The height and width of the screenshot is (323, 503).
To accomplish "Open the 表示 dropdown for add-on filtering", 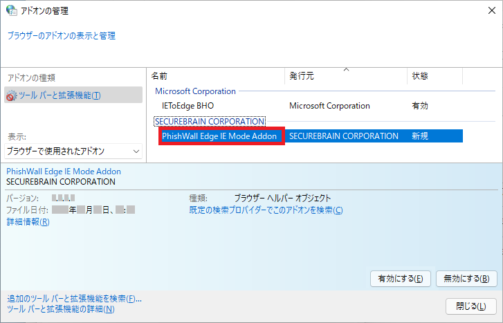I will pyautogui.click(x=73, y=151).
